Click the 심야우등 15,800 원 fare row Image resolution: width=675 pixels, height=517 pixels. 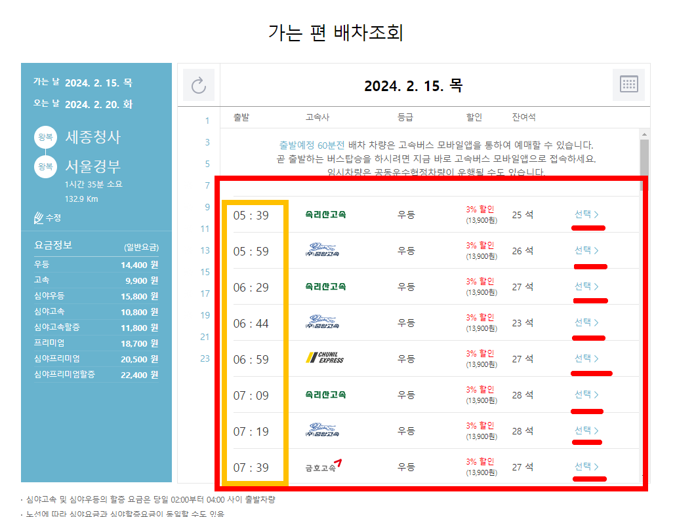(96, 296)
